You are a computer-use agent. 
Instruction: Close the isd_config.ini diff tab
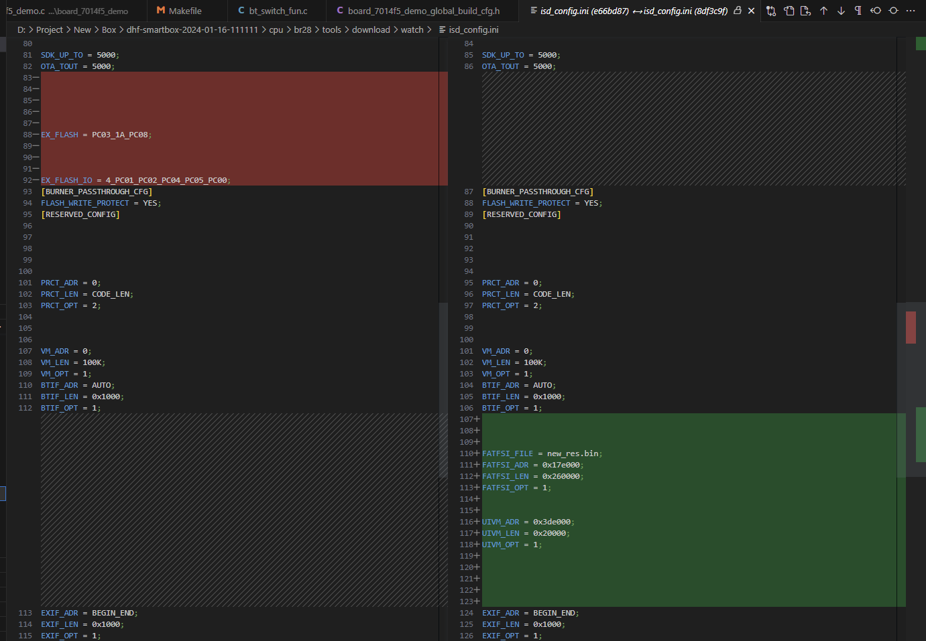[751, 11]
